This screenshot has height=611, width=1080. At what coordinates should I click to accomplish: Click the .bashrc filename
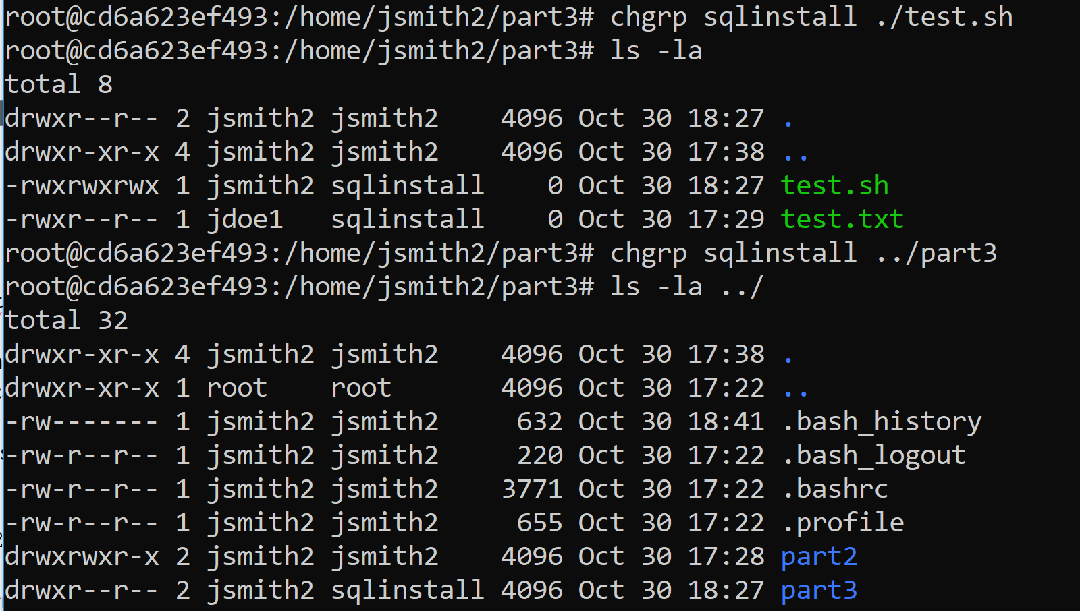click(x=835, y=490)
